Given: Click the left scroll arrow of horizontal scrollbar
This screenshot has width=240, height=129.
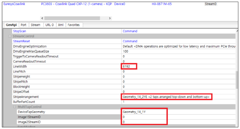Looking at the screenshot, I should point(42,18).
